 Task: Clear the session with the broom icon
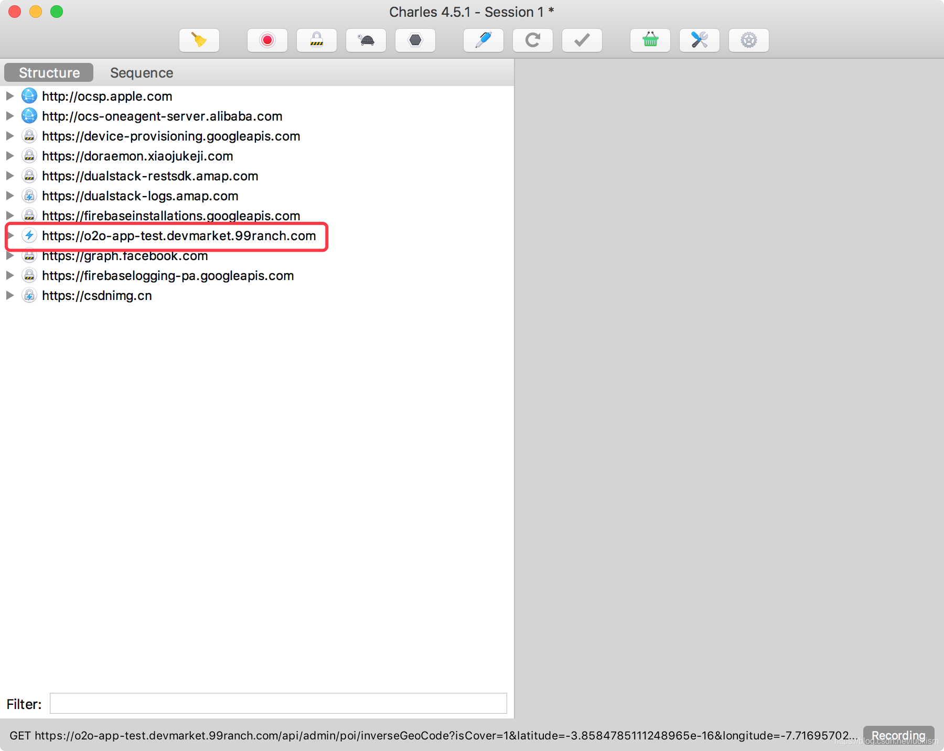(199, 40)
